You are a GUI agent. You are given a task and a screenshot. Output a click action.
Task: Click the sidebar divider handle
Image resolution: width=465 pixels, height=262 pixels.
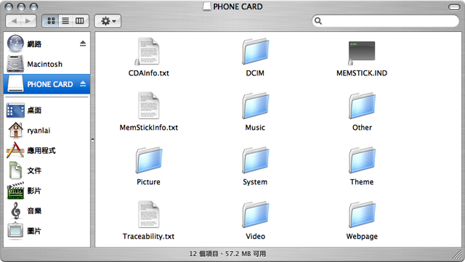pos(92,139)
